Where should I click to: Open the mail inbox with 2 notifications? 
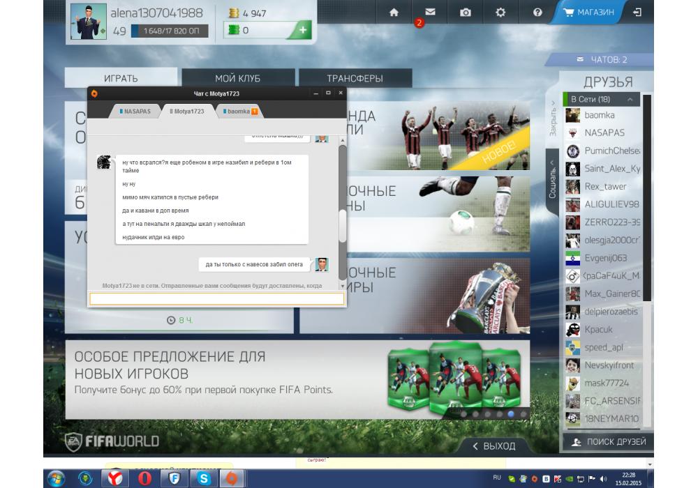point(431,13)
